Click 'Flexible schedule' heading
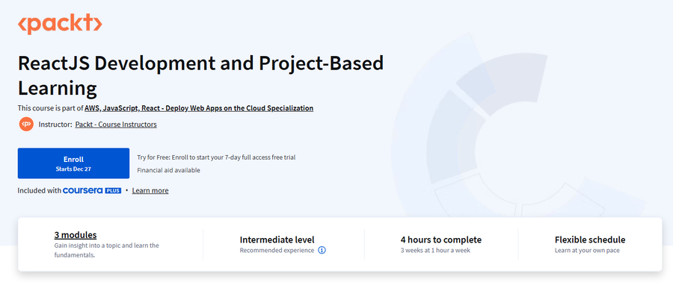 pyautogui.click(x=590, y=239)
